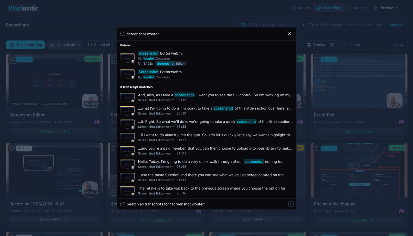Viewport: 413px width, 236px height.
Task: Click thumbnail of the 00:15 transcript match
Action: tap(127, 98)
